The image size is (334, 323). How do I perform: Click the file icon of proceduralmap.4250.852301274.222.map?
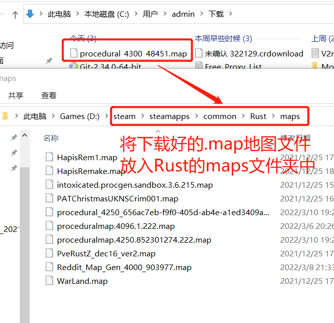coord(49,239)
